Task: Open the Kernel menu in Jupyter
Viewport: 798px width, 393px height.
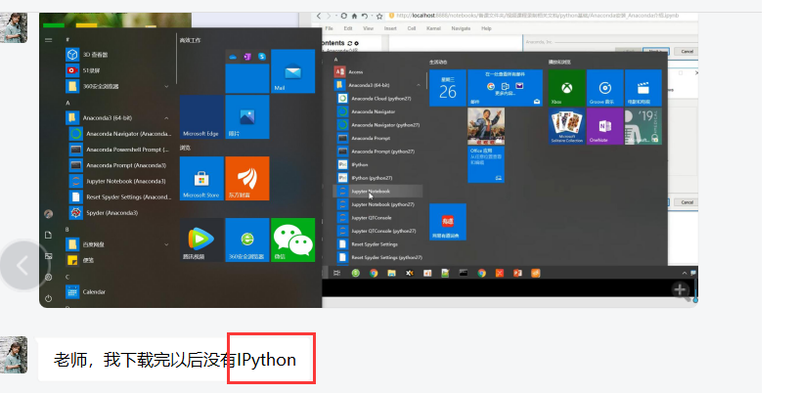Action: [x=433, y=28]
